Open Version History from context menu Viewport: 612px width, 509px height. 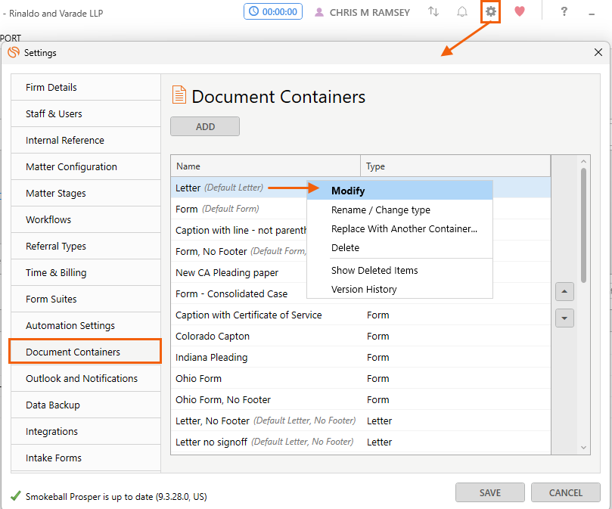pyautogui.click(x=399, y=289)
